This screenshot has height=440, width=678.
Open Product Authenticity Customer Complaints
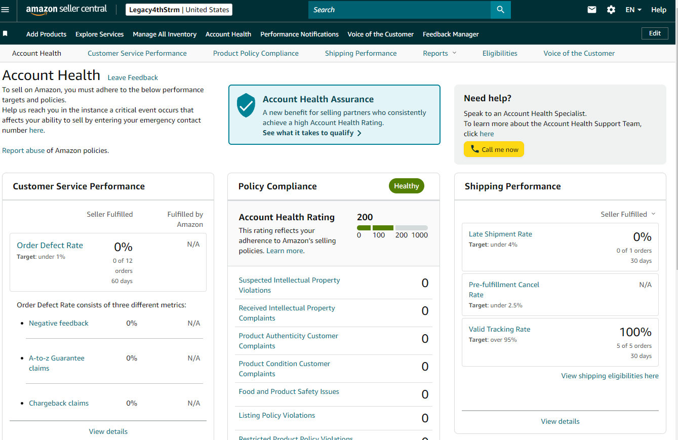(x=288, y=341)
